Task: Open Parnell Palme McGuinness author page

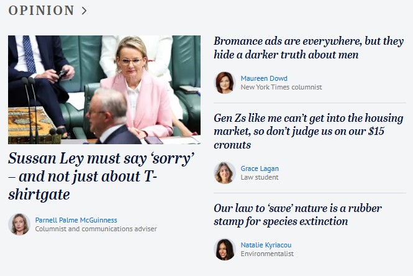Action: [76, 220]
